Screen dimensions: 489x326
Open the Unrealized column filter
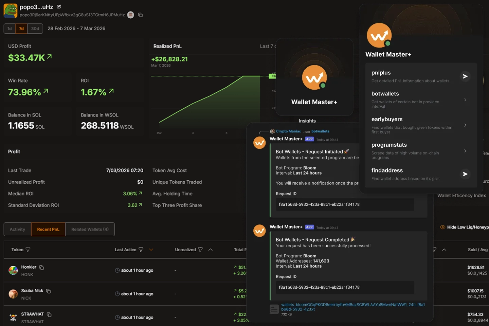(200, 250)
